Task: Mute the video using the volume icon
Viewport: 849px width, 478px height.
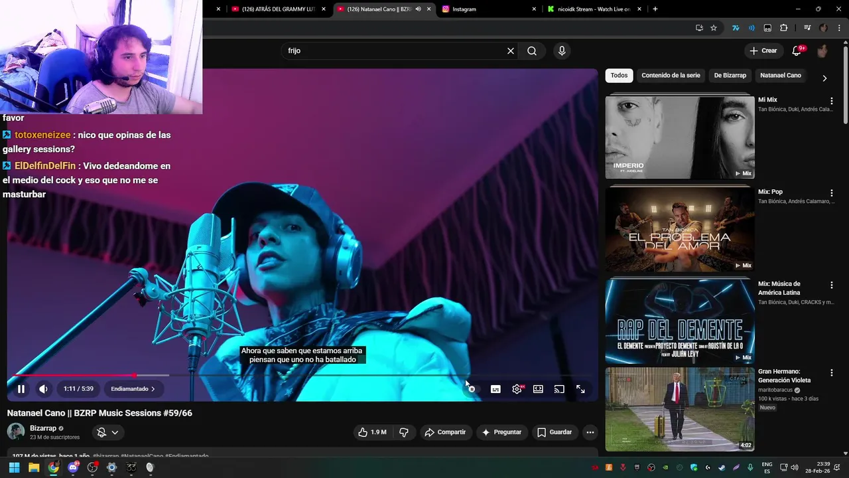Action: pos(43,389)
